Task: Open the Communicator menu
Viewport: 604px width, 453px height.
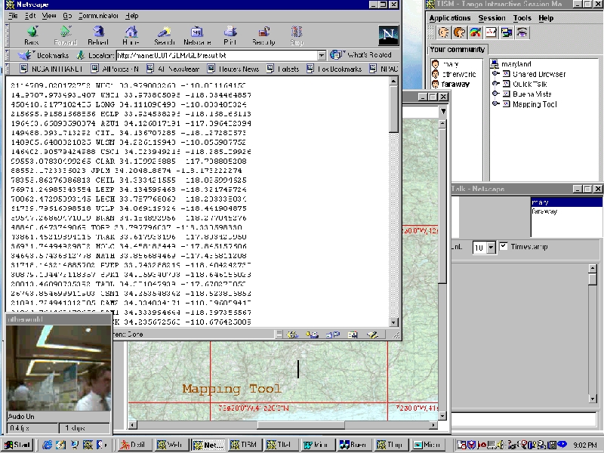Action: (x=98, y=16)
